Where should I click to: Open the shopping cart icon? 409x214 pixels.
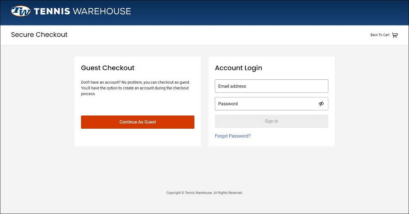[x=395, y=35]
